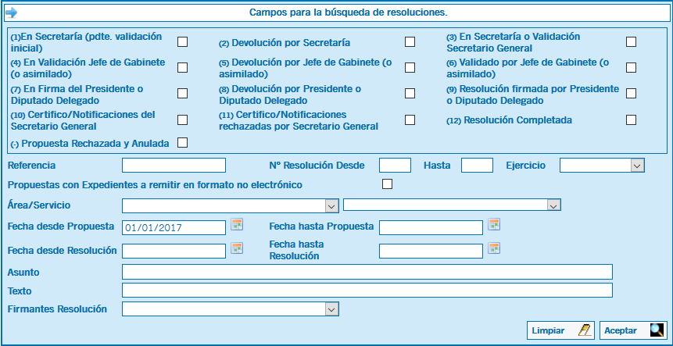The image size is (673, 346).
Task: Click the Texto input field
Action: coord(367,291)
